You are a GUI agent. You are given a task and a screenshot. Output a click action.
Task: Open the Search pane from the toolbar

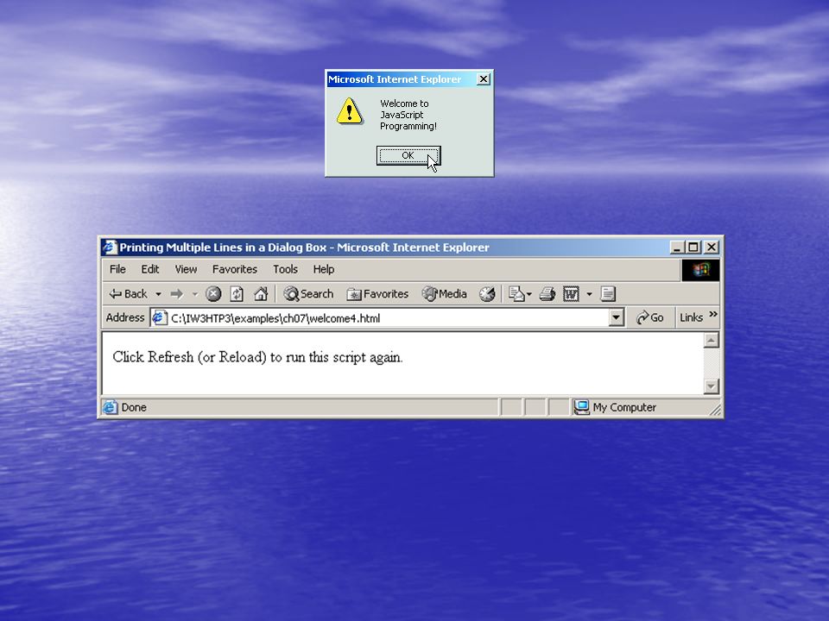point(309,293)
